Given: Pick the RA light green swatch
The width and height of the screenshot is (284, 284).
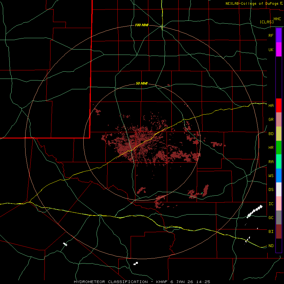Looking at the screenshot, I should (279, 162).
